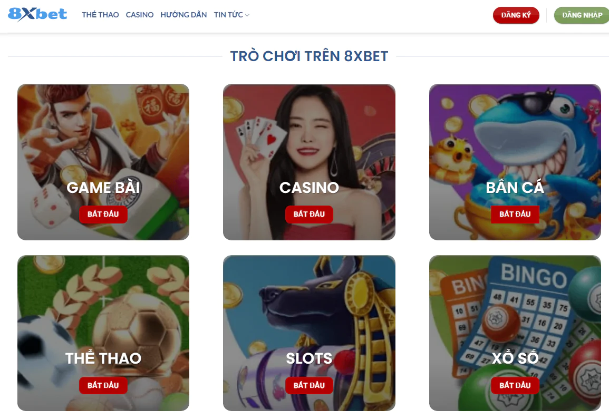
Task: Click the 8Xbet logo
Action: (37, 14)
